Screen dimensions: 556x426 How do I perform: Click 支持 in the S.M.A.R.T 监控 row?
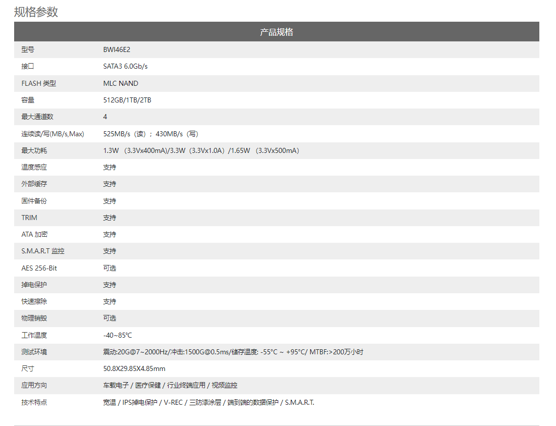pyautogui.click(x=110, y=251)
